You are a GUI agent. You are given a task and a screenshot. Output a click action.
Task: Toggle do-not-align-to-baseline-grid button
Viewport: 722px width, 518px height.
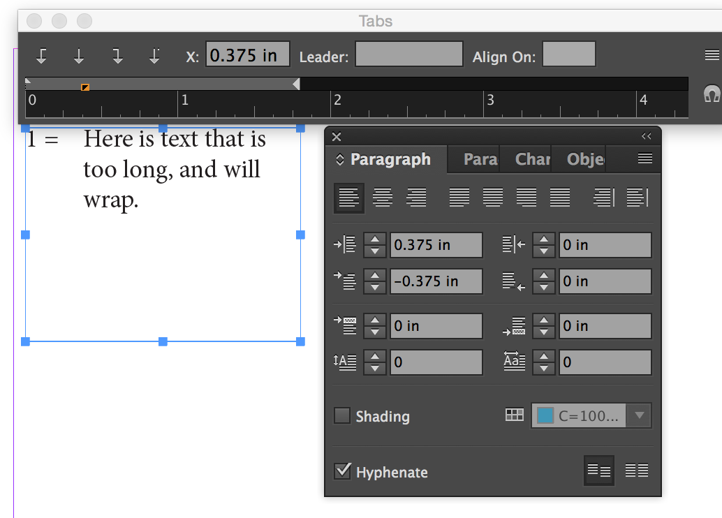click(x=598, y=471)
